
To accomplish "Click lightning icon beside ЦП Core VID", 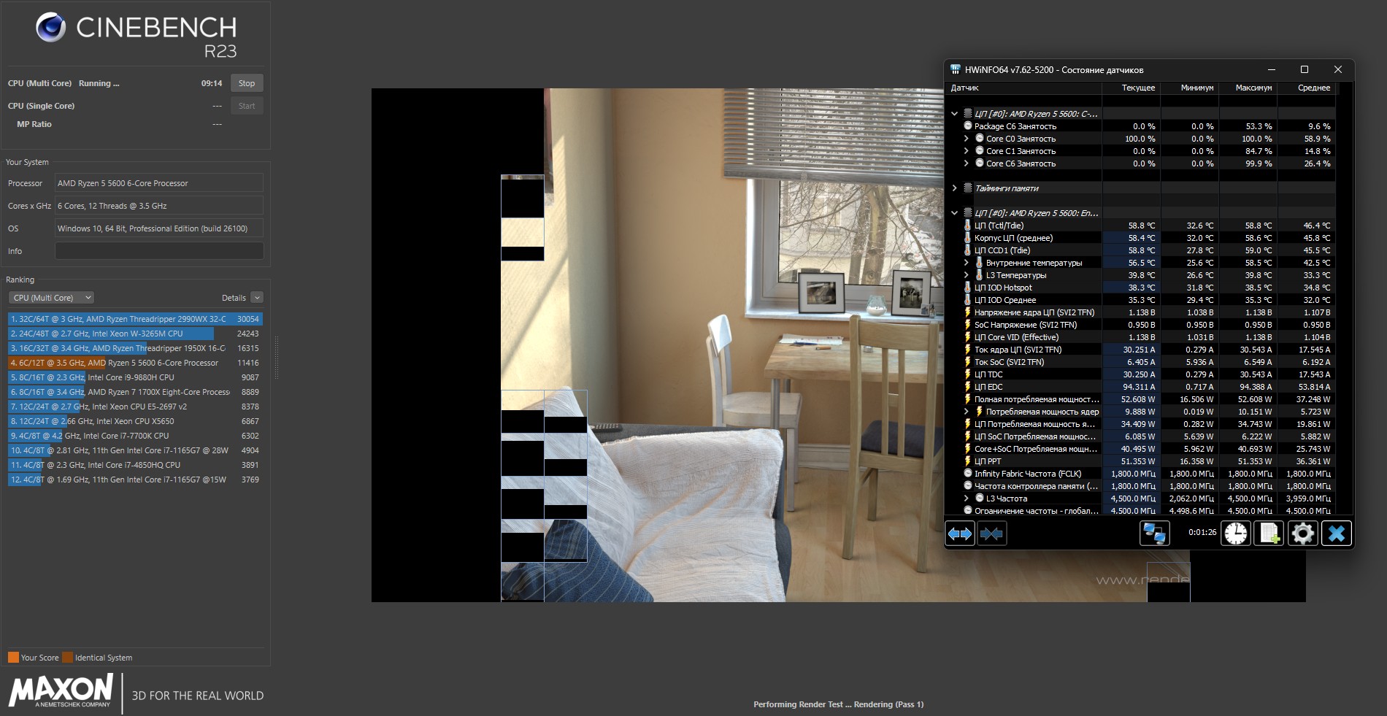I will [968, 337].
